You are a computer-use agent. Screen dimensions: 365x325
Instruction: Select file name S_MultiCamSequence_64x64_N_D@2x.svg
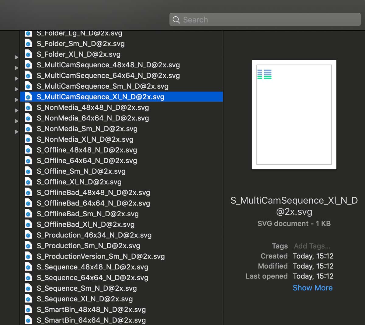click(108, 76)
